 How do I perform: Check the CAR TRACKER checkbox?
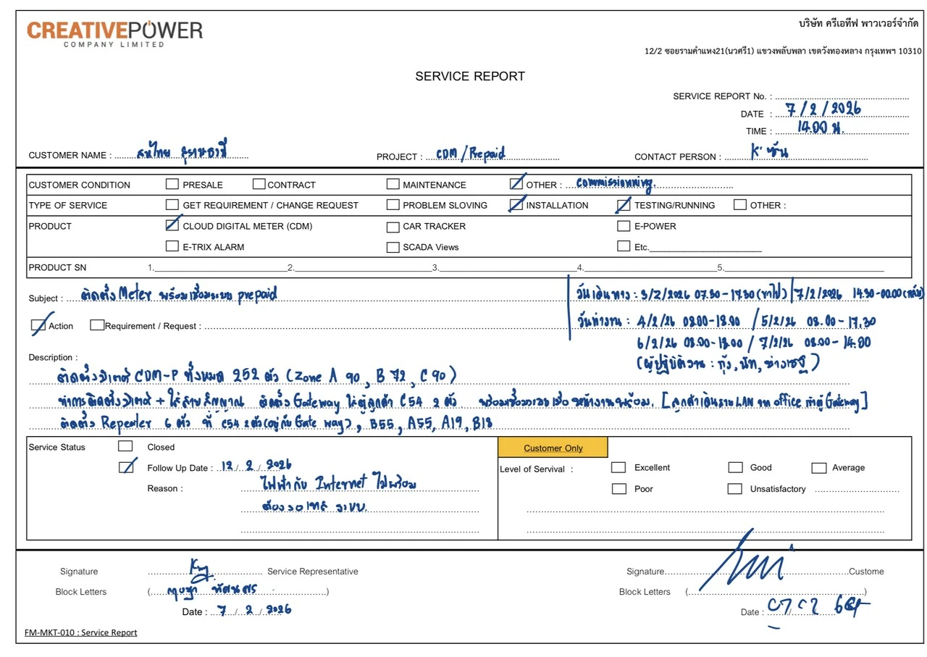393,227
